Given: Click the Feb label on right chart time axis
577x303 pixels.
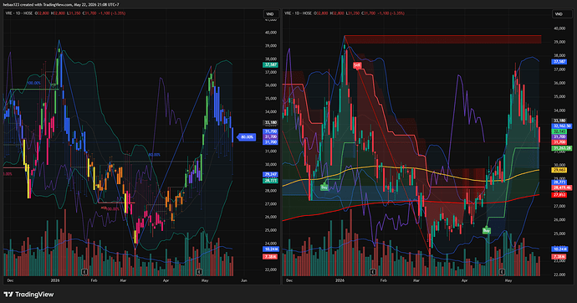Looking at the screenshot, I should [384, 280].
